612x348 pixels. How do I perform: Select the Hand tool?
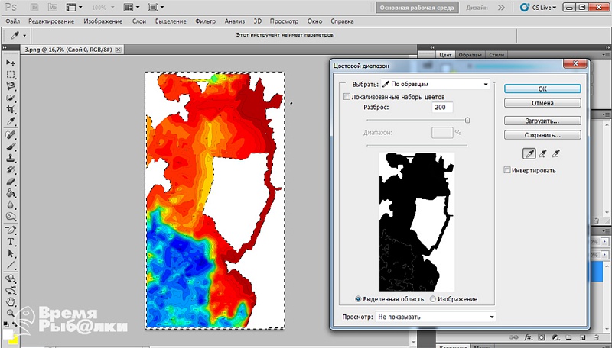11,301
